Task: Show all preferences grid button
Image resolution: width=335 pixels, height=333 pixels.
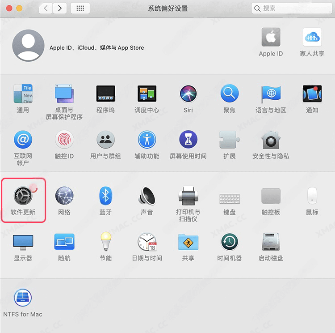Action: [80, 9]
